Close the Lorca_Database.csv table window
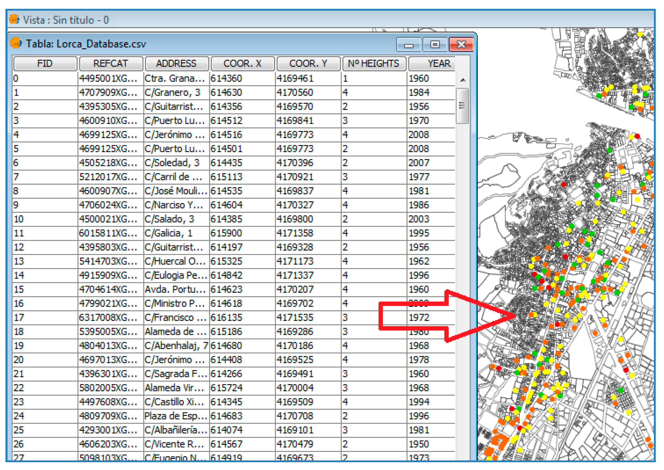Viewport: 664px width, 470px height. pos(461,45)
